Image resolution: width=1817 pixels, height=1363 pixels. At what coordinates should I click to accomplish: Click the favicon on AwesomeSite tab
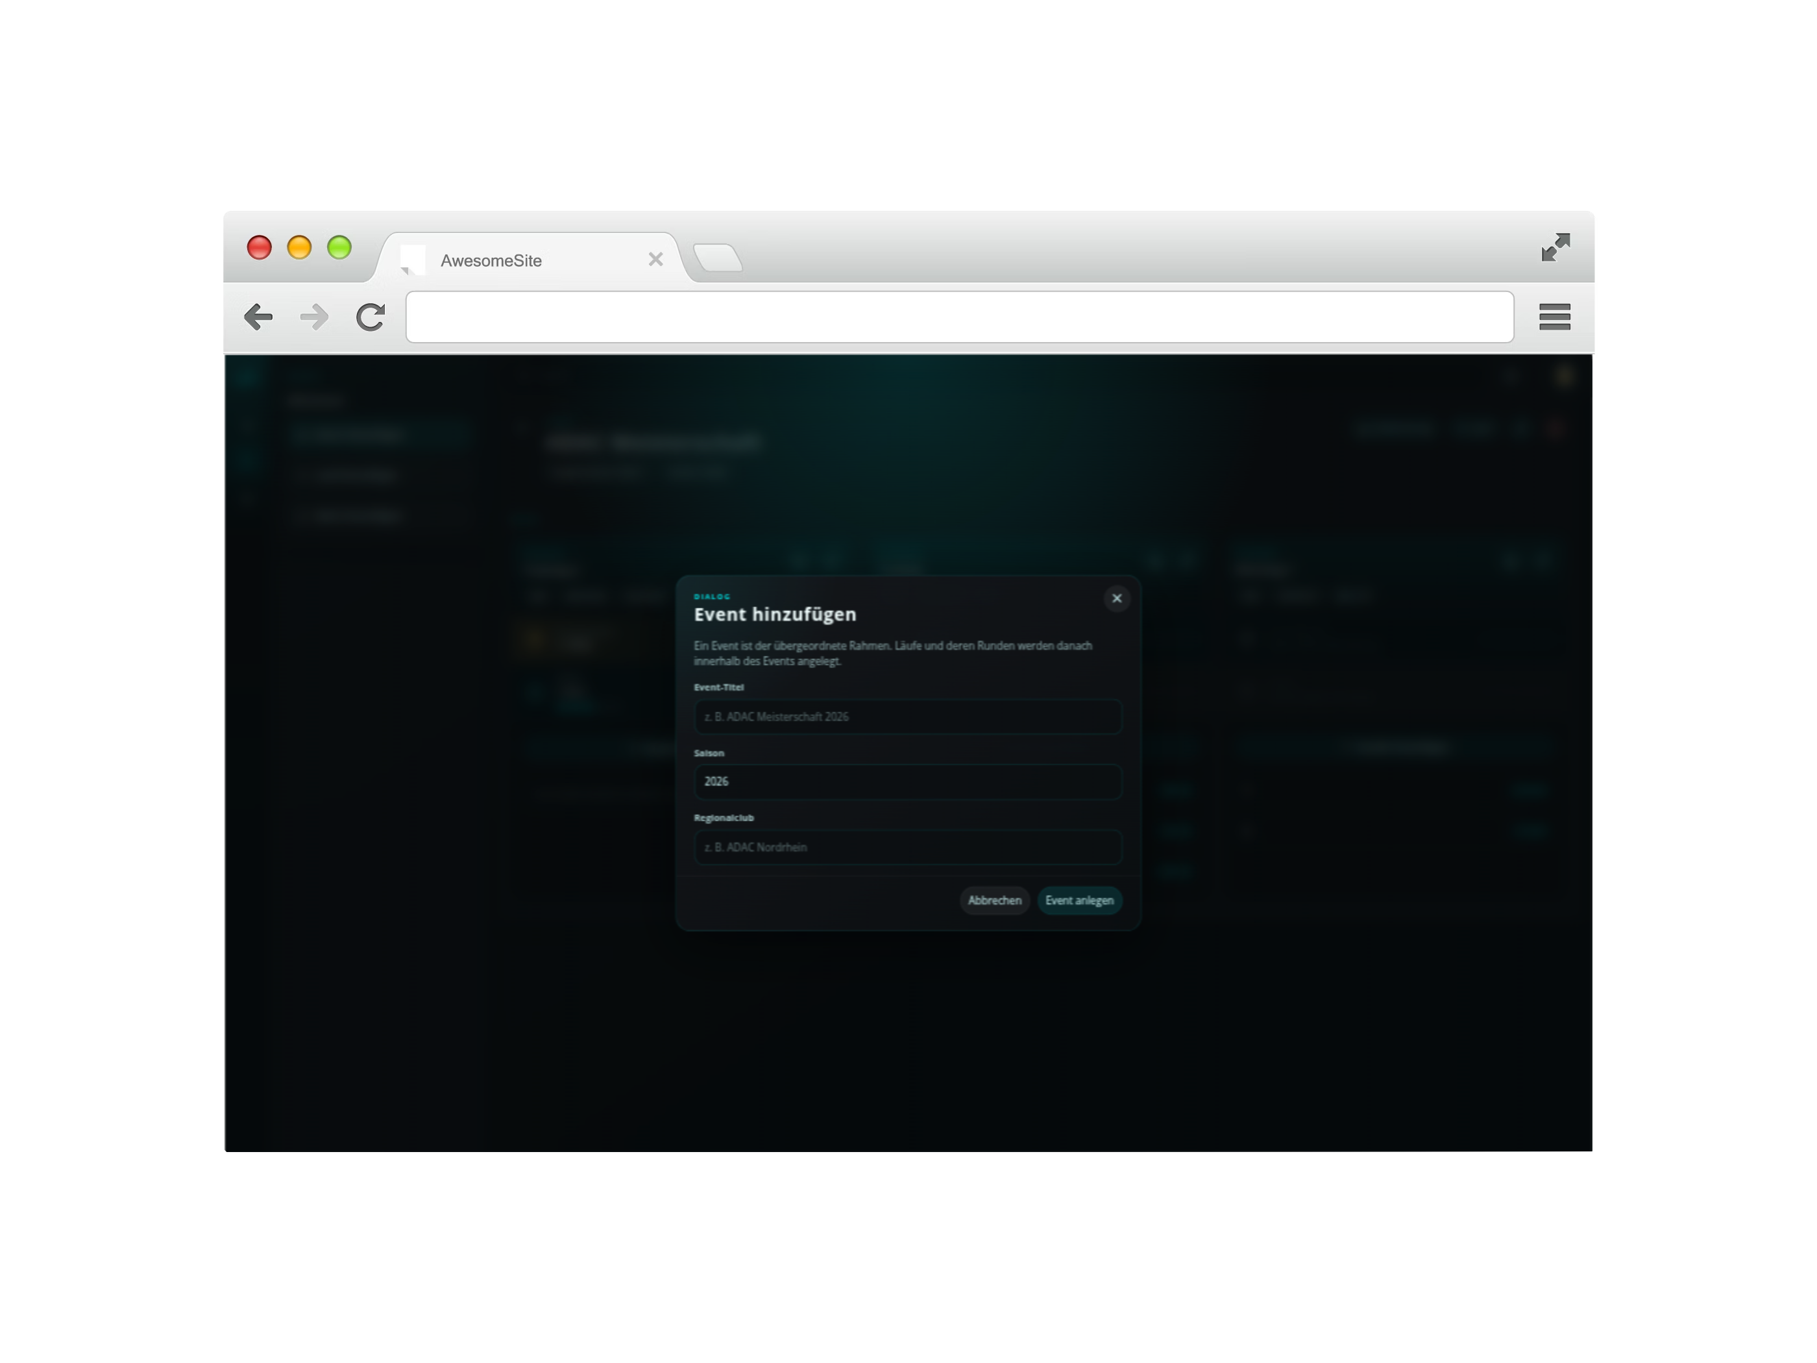[x=413, y=260]
